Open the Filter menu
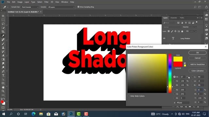This screenshot has width=209, height=117. [46, 2]
